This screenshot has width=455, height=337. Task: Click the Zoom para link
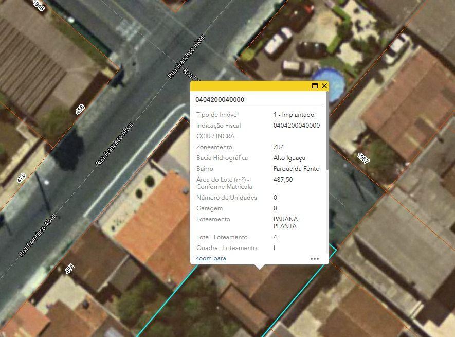[211, 258]
